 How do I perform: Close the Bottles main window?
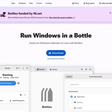click(90, 69)
